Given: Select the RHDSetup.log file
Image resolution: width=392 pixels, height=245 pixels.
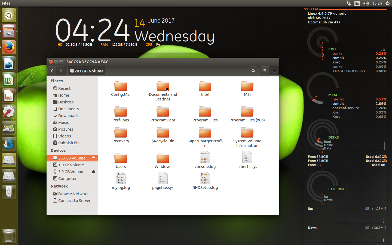Looking at the screenshot, I should (x=205, y=181).
